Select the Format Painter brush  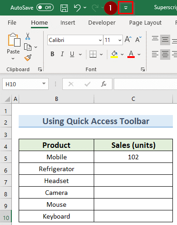(28, 58)
